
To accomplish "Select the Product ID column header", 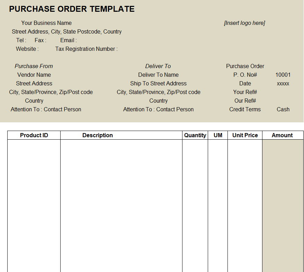I will point(34,135).
